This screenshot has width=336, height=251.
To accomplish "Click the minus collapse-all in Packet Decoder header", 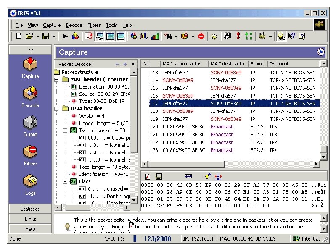I will click(x=117, y=64).
